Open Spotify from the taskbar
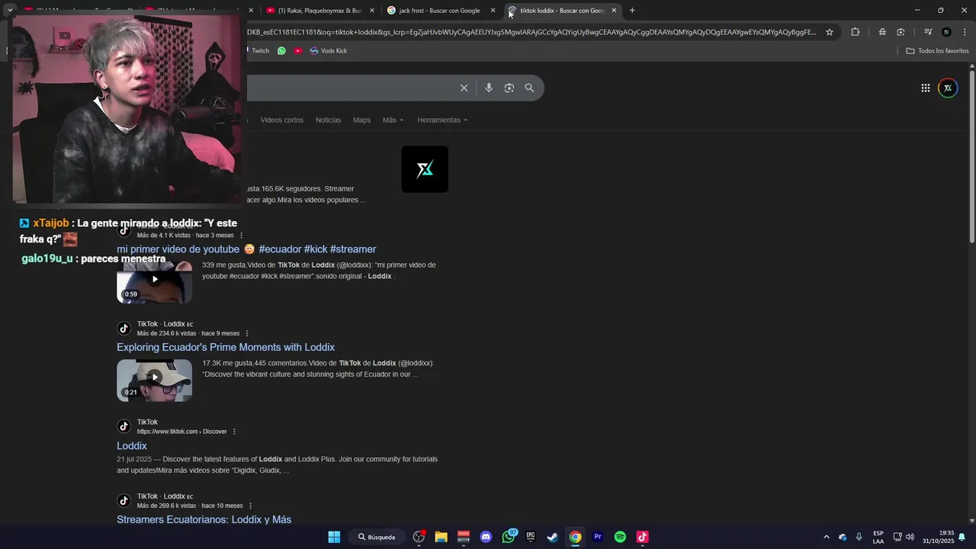This screenshot has height=549, width=976. 620,537
